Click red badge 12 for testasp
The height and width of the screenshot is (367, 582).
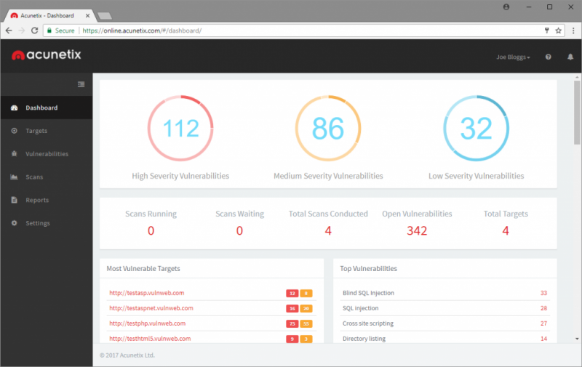[292, 293]
